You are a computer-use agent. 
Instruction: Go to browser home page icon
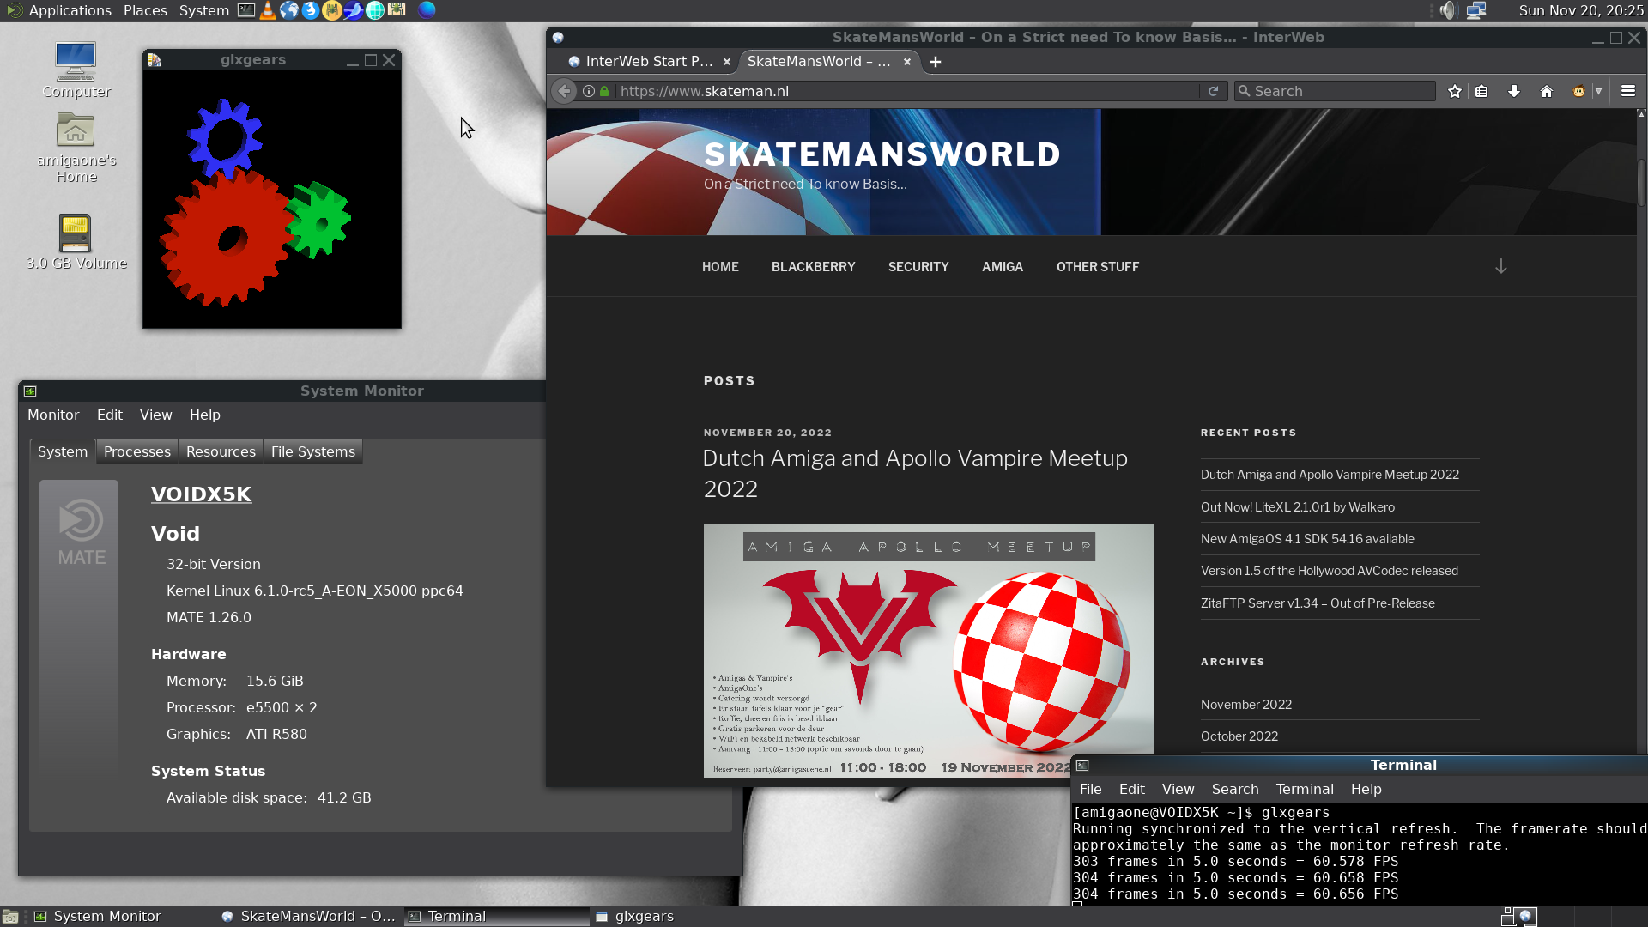point(1547,91)
